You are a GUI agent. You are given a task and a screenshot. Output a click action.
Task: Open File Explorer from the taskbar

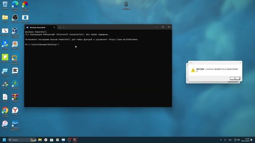click(40, 140)
